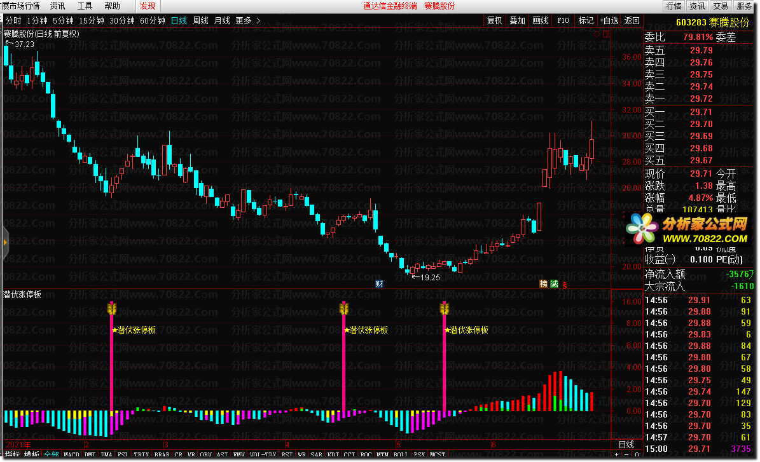Viewport: 760px width, 462px height.
Task: Click the 资讯 button at top right
Action: pyautogui.click(x=697, y=6)
